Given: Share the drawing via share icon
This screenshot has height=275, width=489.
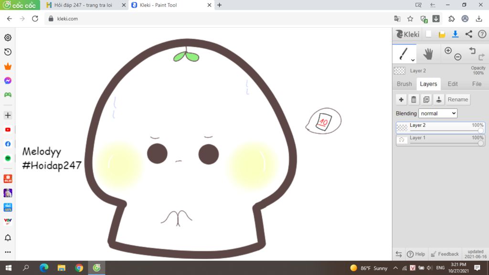Looking at the screenshot, I should click(469, 34).
